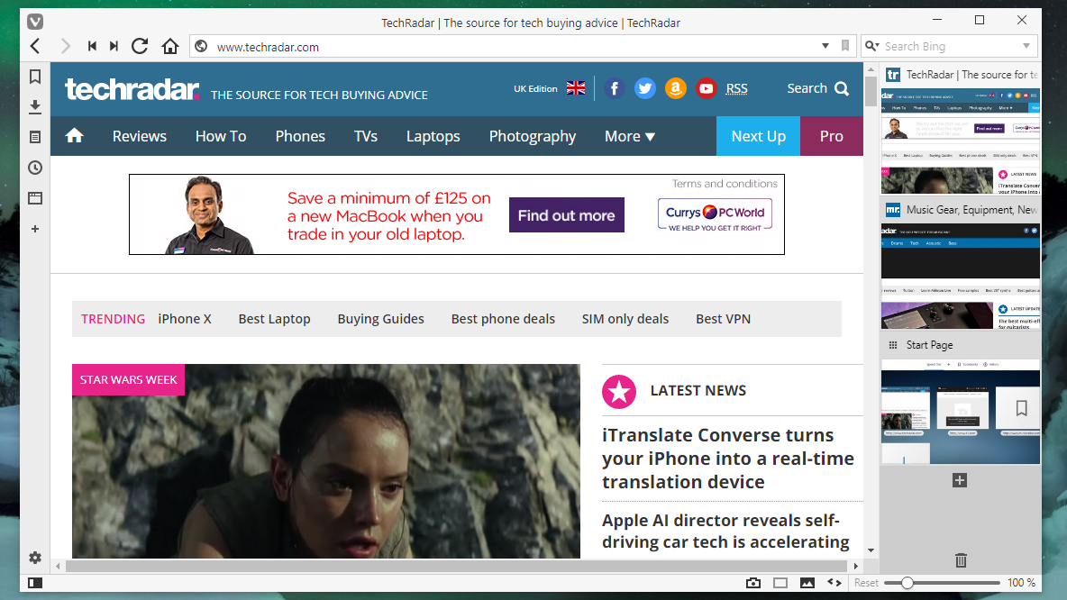The image size is (1067, 600).
Task: Open the Vivaldi menu icon
Action: tap(35, 22)
